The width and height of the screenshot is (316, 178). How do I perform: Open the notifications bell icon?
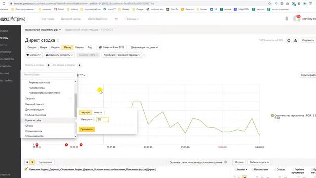(x=287, y=19)
